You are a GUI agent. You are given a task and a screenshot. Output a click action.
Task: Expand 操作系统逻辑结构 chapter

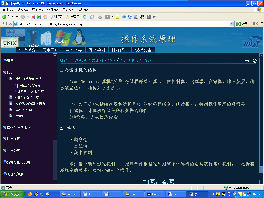point(19,128)
